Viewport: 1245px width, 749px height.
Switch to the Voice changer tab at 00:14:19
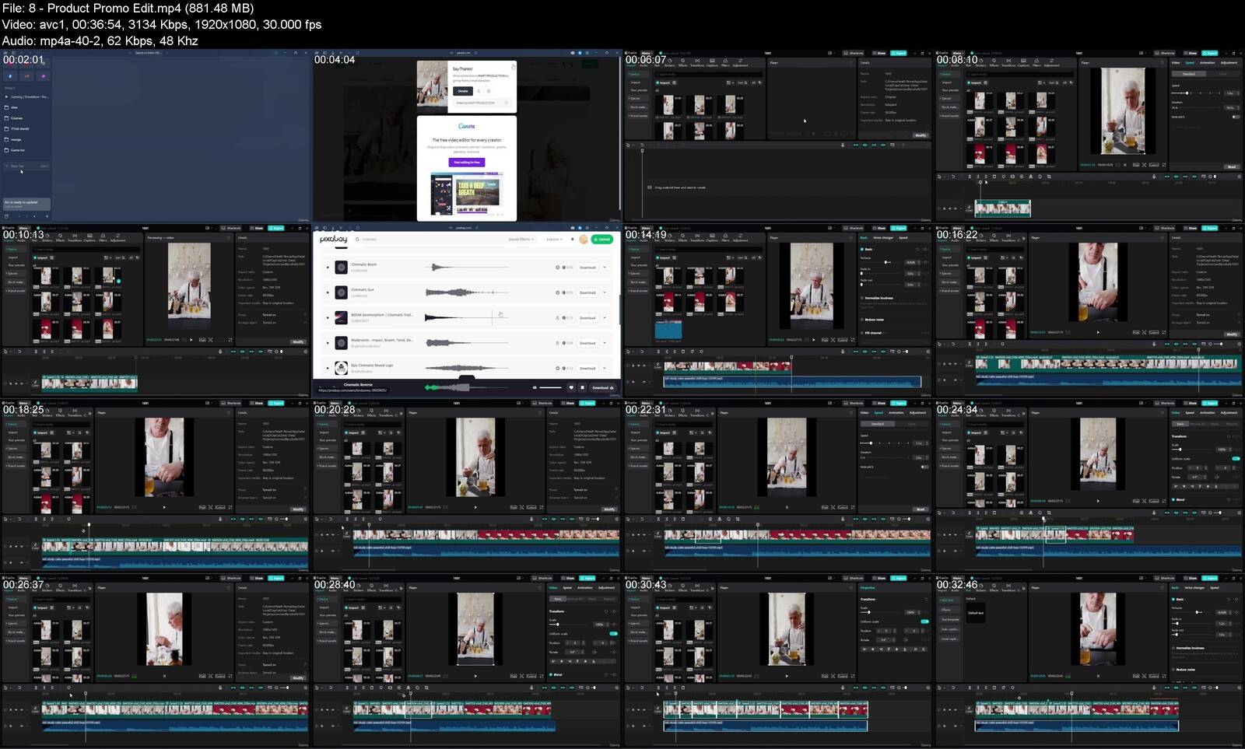[x=882, y=238]
